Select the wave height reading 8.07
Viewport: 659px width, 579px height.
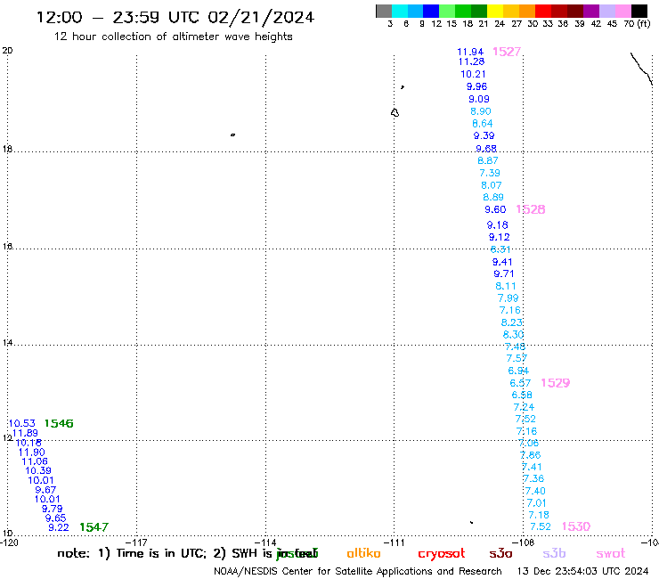tap(492, 185)
